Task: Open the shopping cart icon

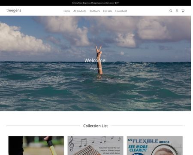Action: [183, 11]
